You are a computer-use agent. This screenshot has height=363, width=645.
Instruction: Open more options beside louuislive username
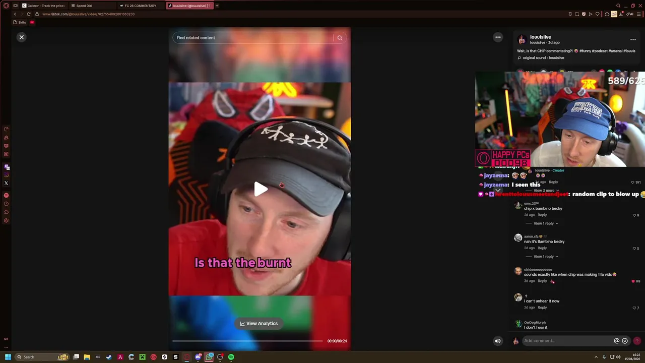click(x=633, y=39)
